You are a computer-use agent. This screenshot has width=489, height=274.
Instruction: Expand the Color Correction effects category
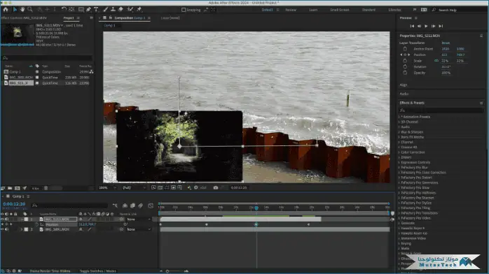coord(399,152)
